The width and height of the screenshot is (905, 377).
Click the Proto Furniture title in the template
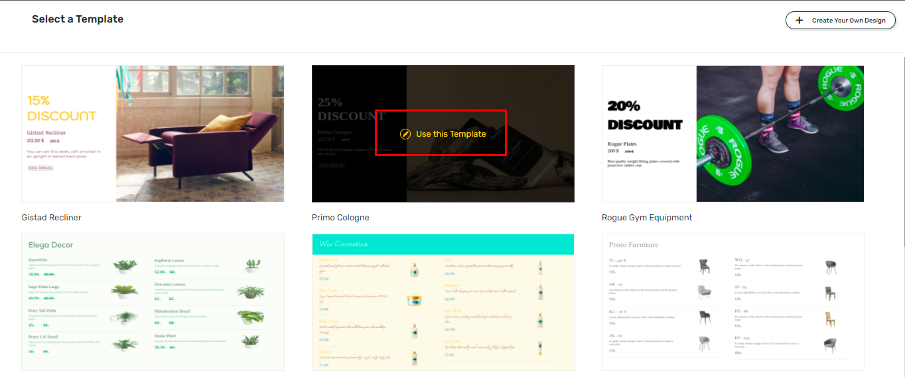634,245
